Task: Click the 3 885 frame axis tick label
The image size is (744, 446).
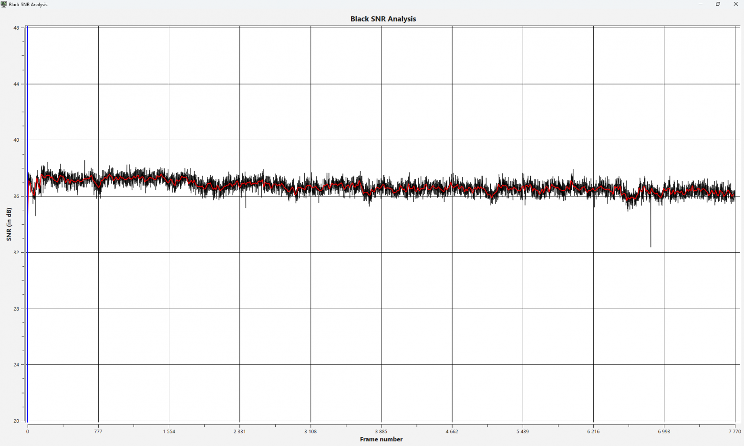Action: point(381,432)
